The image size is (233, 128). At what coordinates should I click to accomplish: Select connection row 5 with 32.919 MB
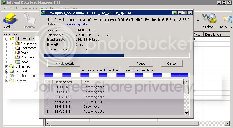point(114,112)
